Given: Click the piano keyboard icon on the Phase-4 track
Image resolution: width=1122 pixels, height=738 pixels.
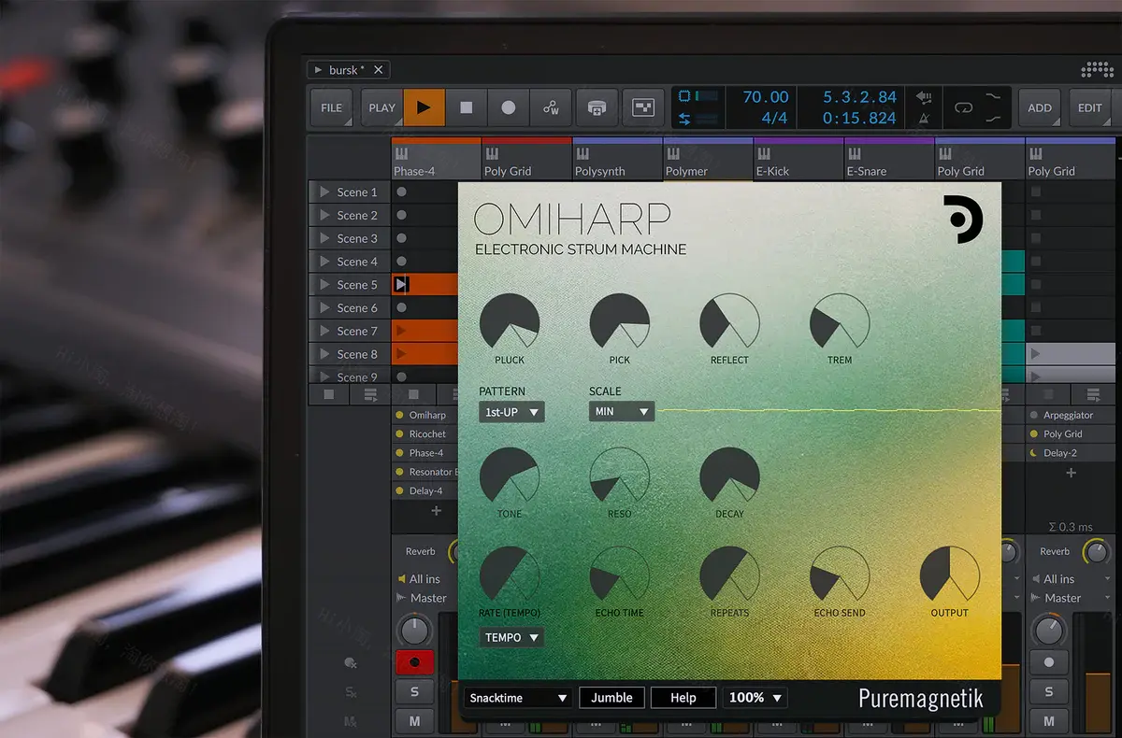Looking at the screenshot, I should pyautogui.click(x=401, y=154).
